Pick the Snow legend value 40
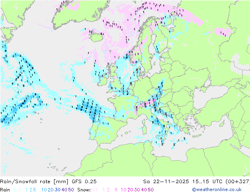 click(x=144, y=190)
